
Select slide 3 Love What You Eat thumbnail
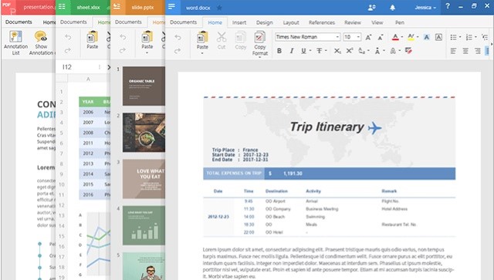coord(144,179)
